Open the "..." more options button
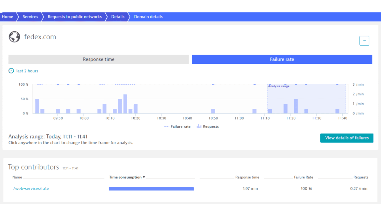This screenshot has width=381, height=214. click(364, 41)
